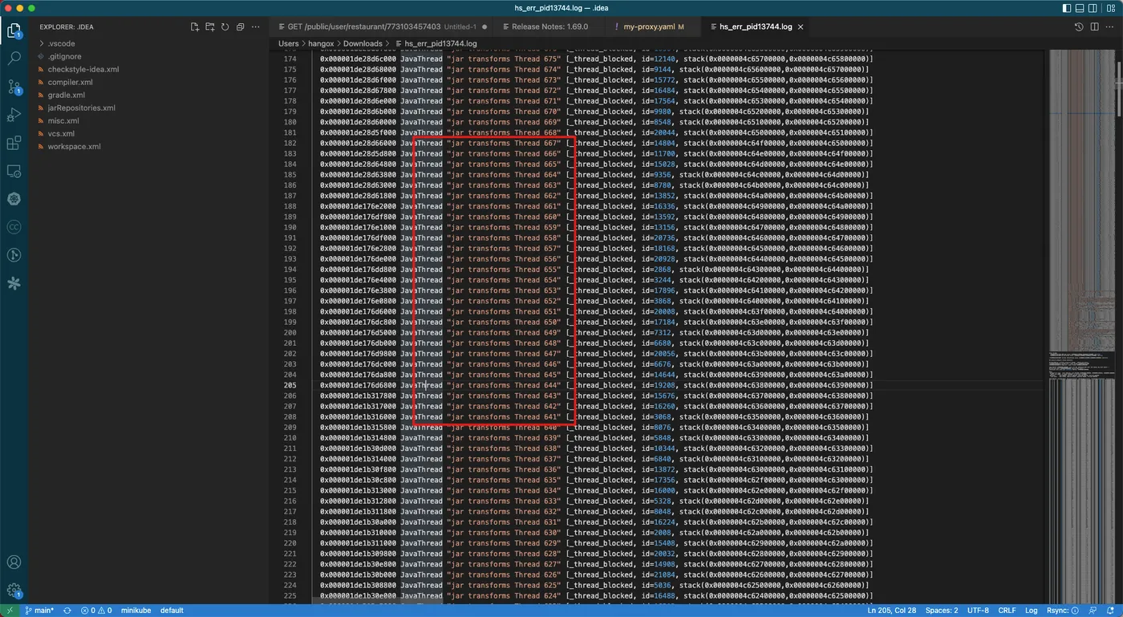Screen dimensions: 1123x617
Task: Open the Remote Explorer view
Action: coord(14,171)
